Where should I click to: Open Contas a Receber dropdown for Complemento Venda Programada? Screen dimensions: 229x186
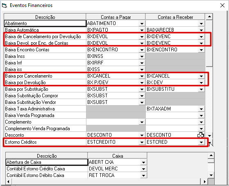click(201, 129)
